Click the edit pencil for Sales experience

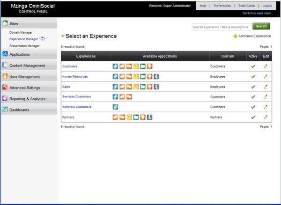point(266,87)
